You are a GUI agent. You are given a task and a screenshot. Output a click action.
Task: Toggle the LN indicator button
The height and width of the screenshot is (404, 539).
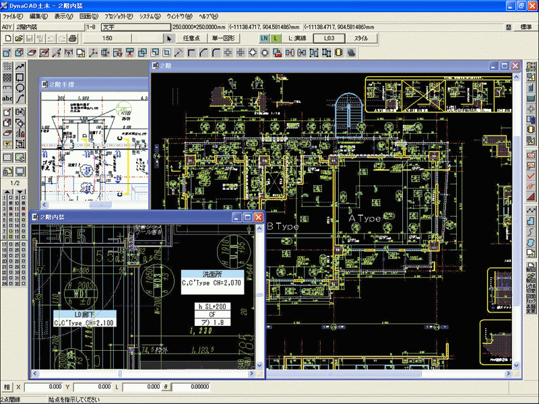[x=265, y=38]
